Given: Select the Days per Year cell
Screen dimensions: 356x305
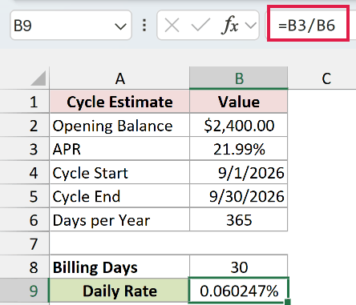Looking at the screenshot, I should point(119,220).
